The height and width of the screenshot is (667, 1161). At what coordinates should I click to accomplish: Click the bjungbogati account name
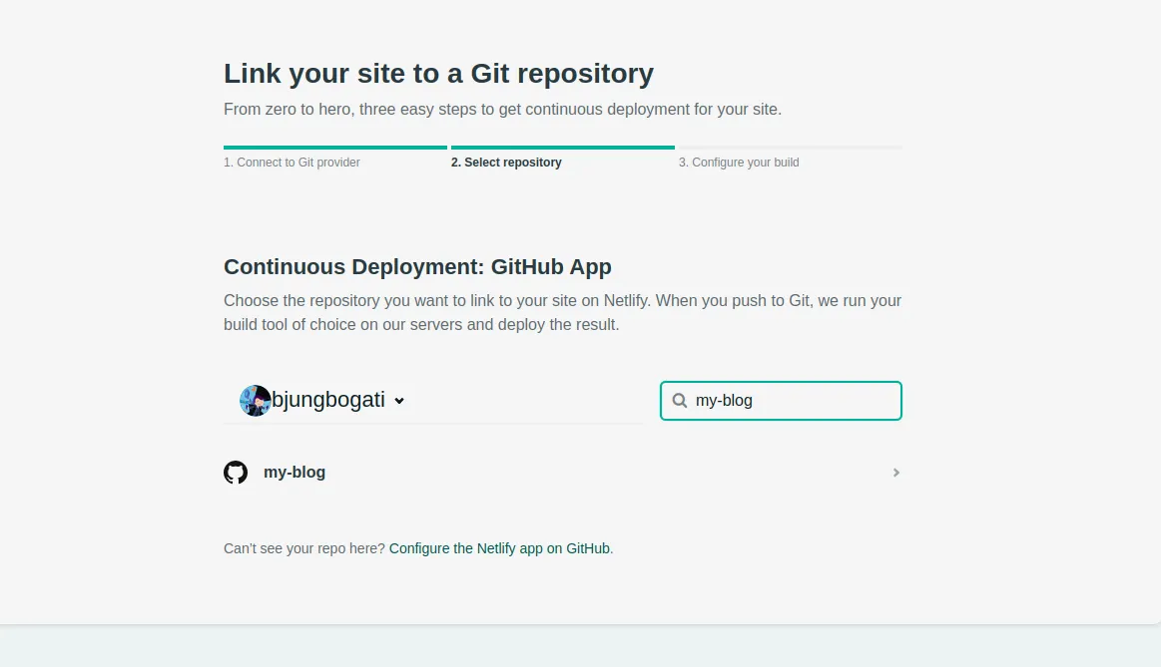click(x=328, y=401)
